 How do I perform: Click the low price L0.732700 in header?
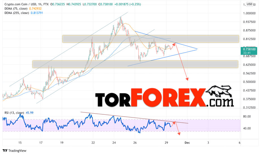tap(90, 4)
